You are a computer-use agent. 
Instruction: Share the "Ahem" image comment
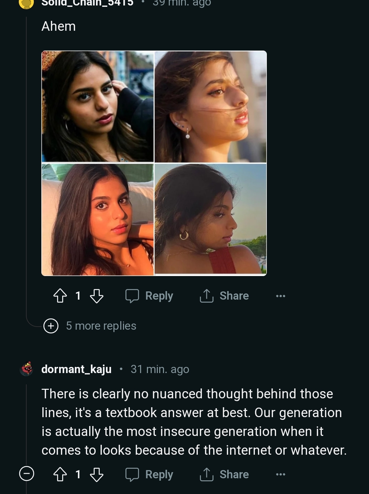224,296
